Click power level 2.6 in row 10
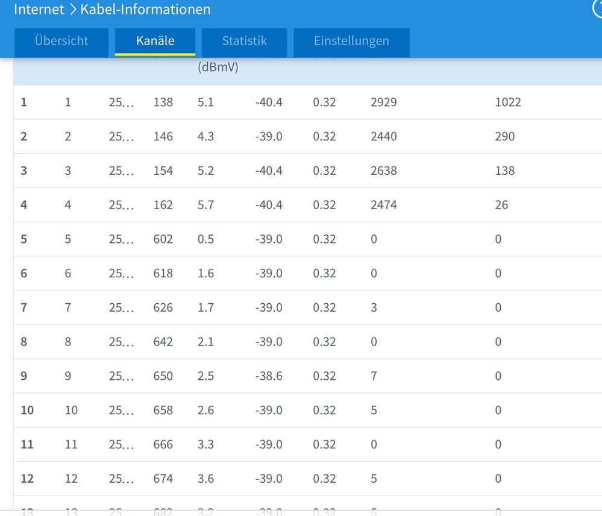The image size is (602, 516). (205, 410)
